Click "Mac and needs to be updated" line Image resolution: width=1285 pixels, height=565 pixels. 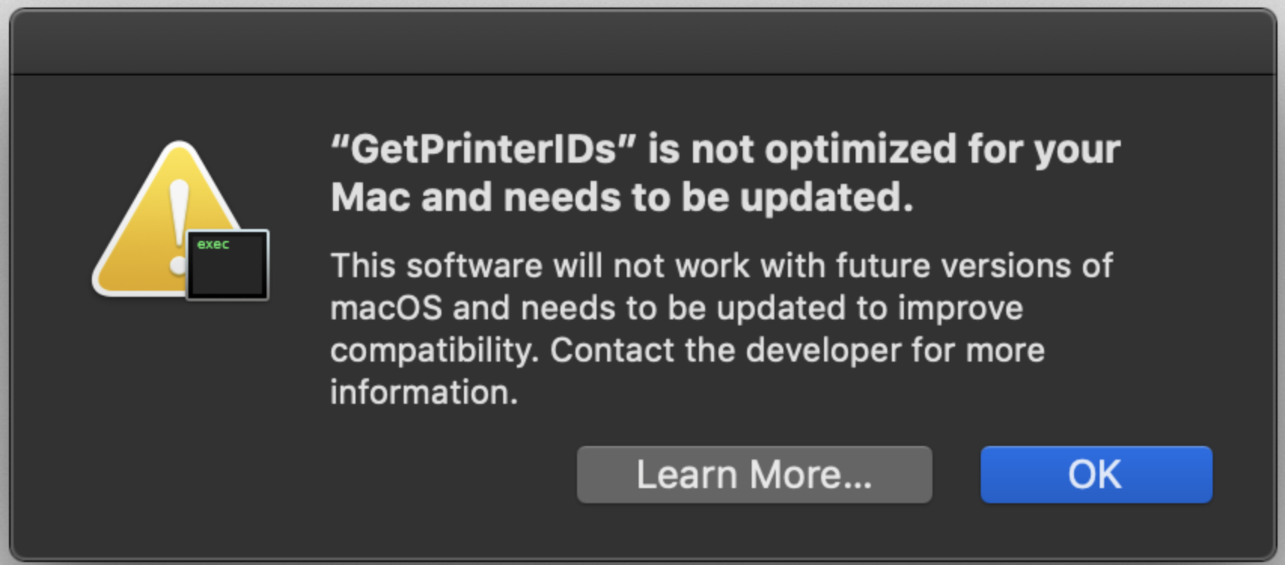coord(621,197)
